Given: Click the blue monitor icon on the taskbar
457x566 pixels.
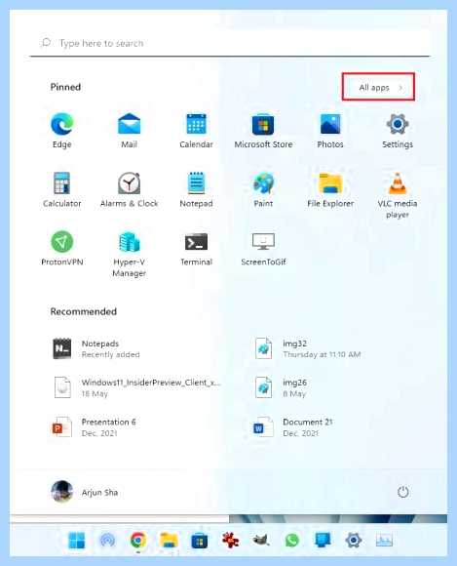Looking at the screenshot, I should tap(323, 541).
